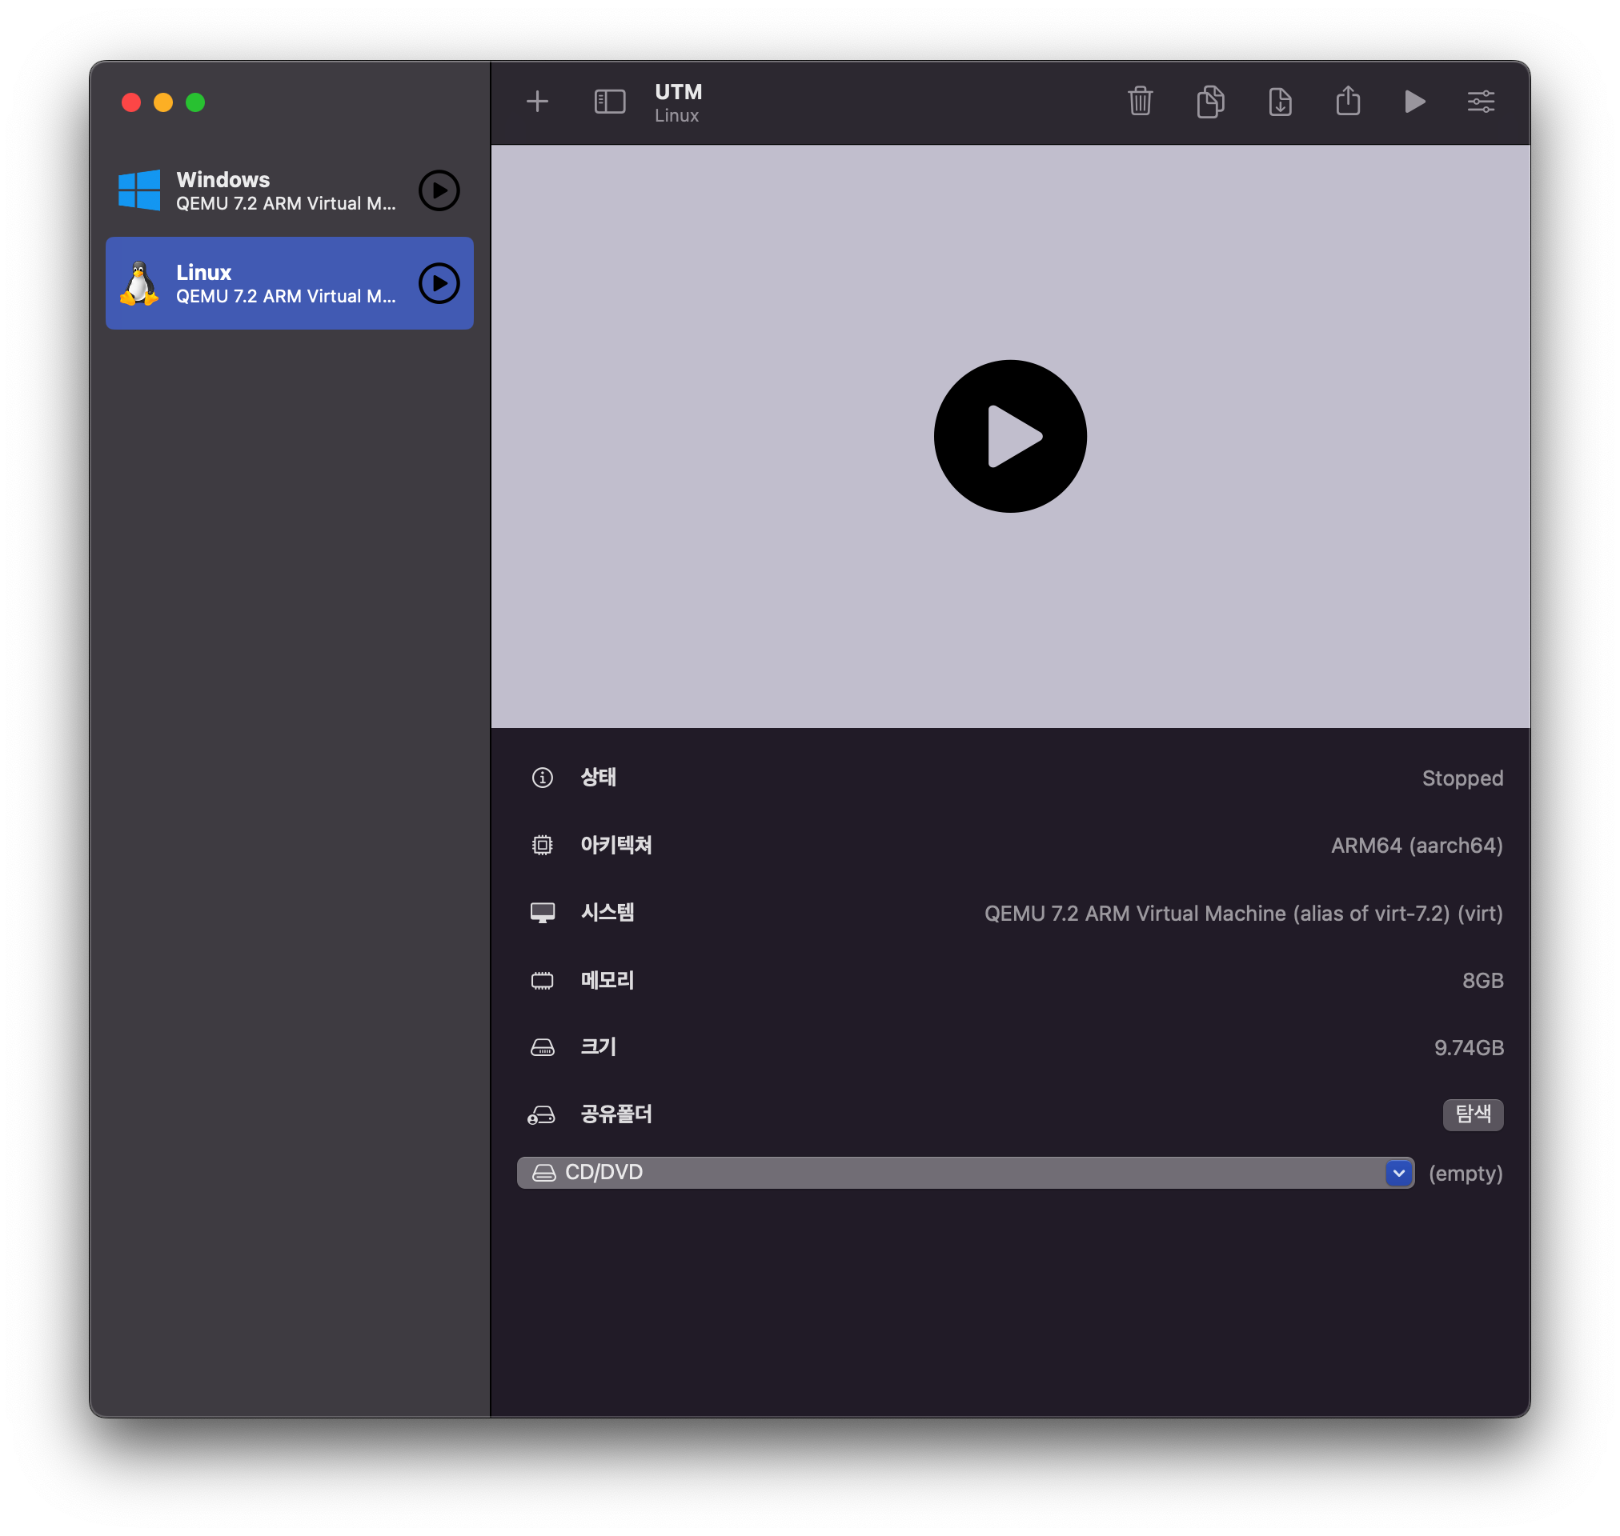Click the yellow minimize window button
Screen dimensions: 1620x1536
(163, 102)
